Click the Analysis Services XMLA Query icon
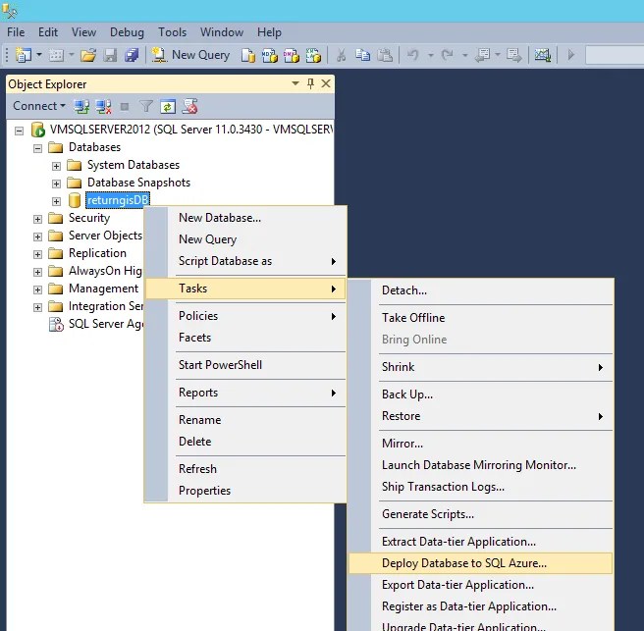The height and width of the screenshot is (631, 644). pyautogui.click(x=313, y=55)
